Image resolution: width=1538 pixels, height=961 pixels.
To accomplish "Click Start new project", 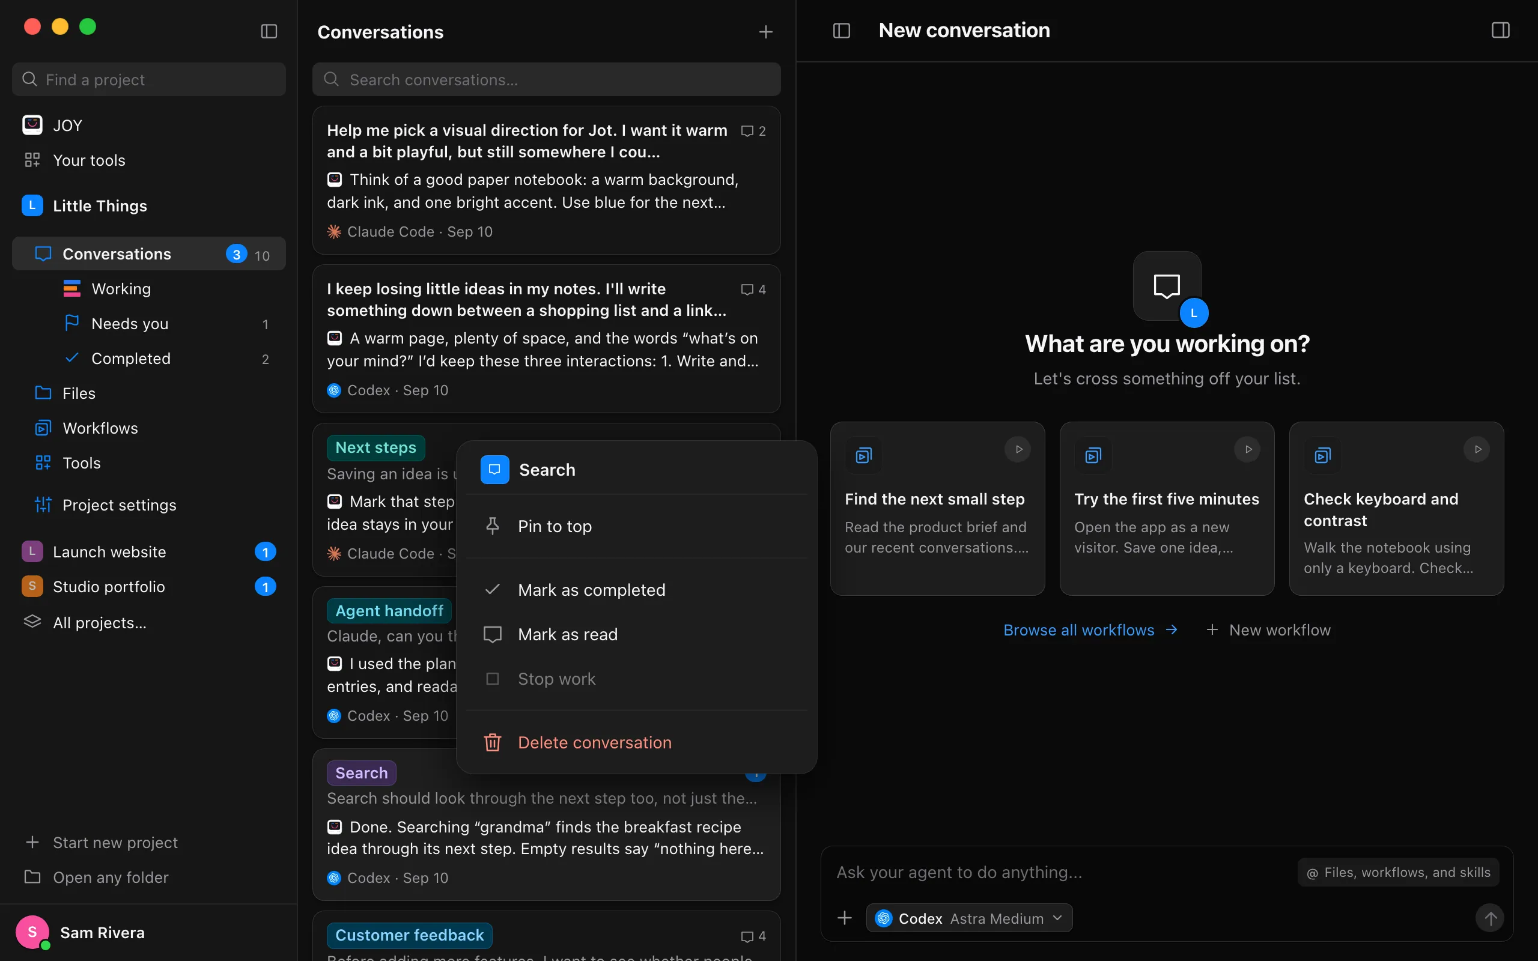I will point(149,842).
